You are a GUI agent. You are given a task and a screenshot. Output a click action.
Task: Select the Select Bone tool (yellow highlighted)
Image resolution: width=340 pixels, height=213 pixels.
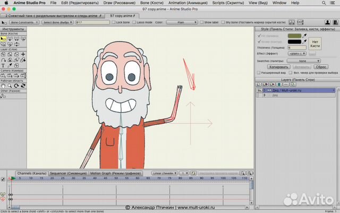[x=4, y=39]
